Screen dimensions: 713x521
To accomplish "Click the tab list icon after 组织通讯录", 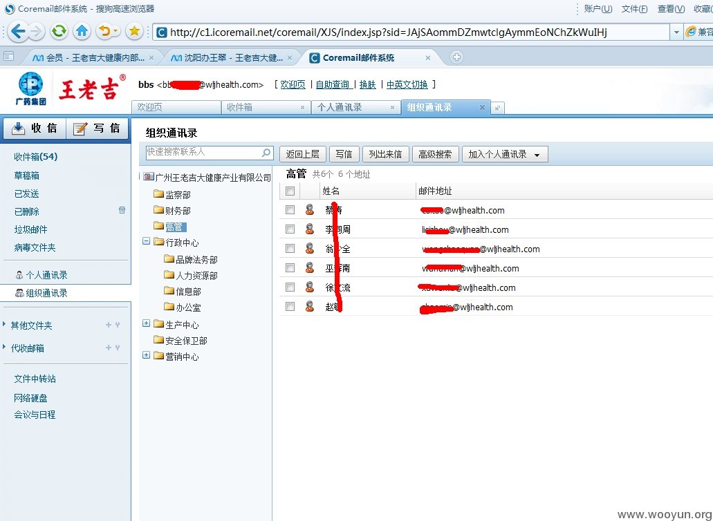I will [x=497, y=108].
